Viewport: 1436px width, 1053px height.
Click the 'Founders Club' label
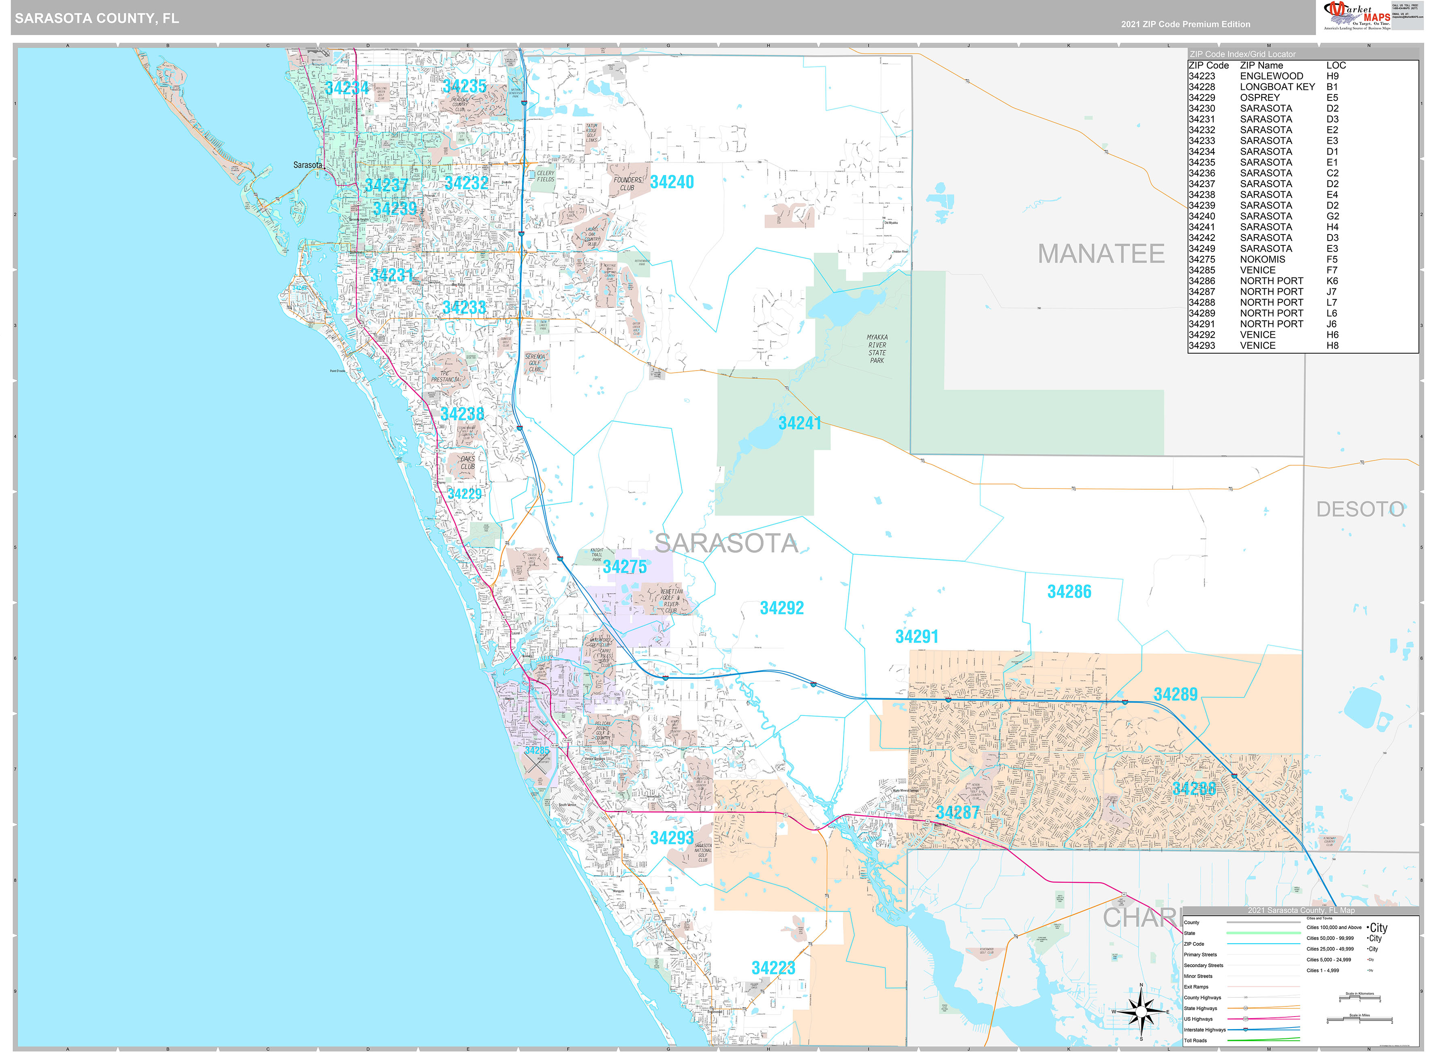pos(627,184)
